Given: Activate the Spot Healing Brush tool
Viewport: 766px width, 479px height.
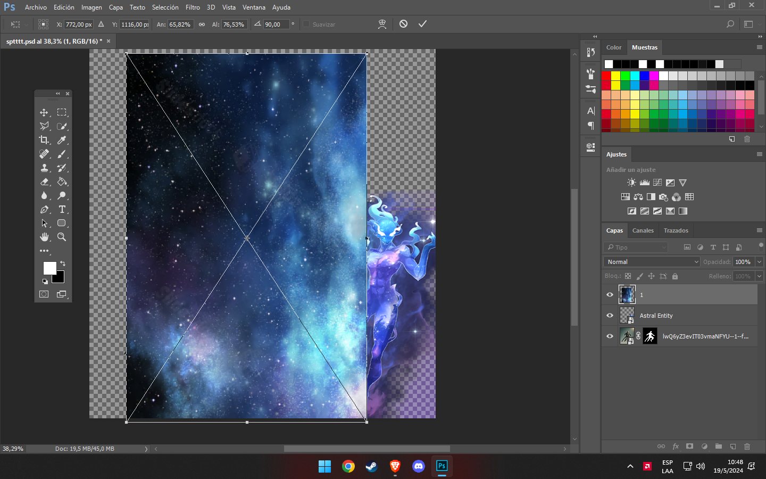Looking at the screenshot, I should pyautogui.click(x=44, y=154).
